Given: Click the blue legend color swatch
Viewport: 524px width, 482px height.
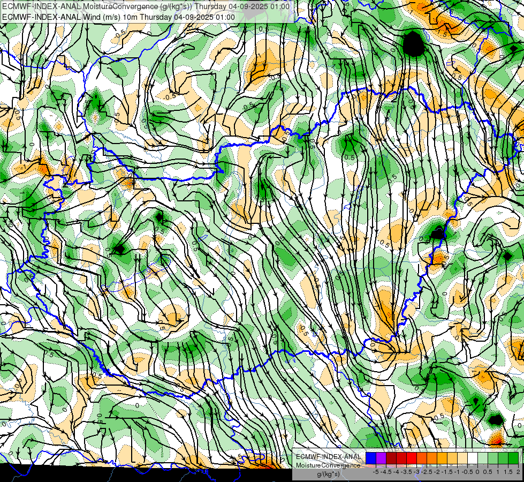Looking at the screenshot, I should point(371,458).
